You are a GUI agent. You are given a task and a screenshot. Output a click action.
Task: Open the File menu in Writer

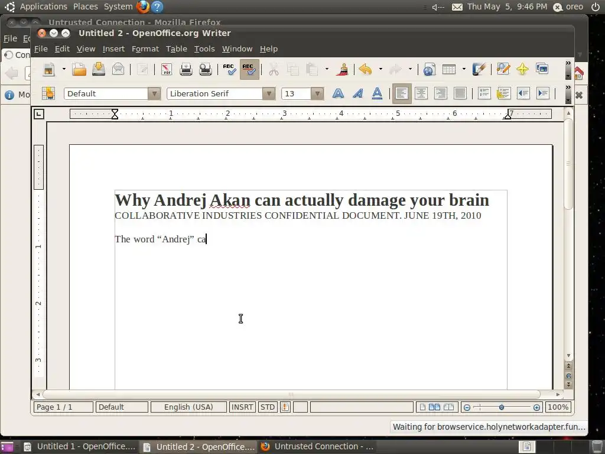click(41, 49)
